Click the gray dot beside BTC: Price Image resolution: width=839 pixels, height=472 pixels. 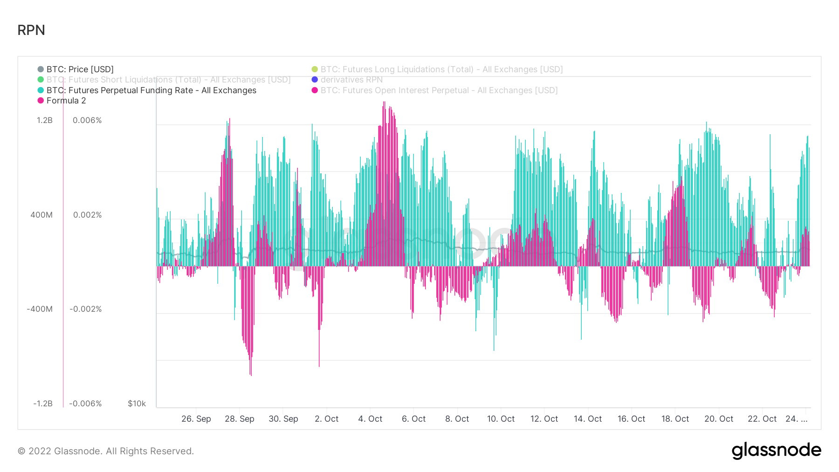pos(41,69)
